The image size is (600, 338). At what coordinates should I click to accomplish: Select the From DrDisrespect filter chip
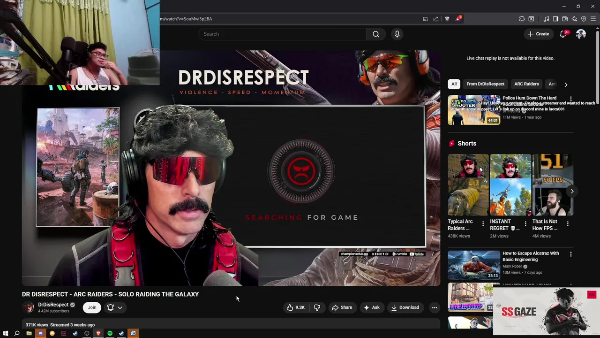(485, 84)
